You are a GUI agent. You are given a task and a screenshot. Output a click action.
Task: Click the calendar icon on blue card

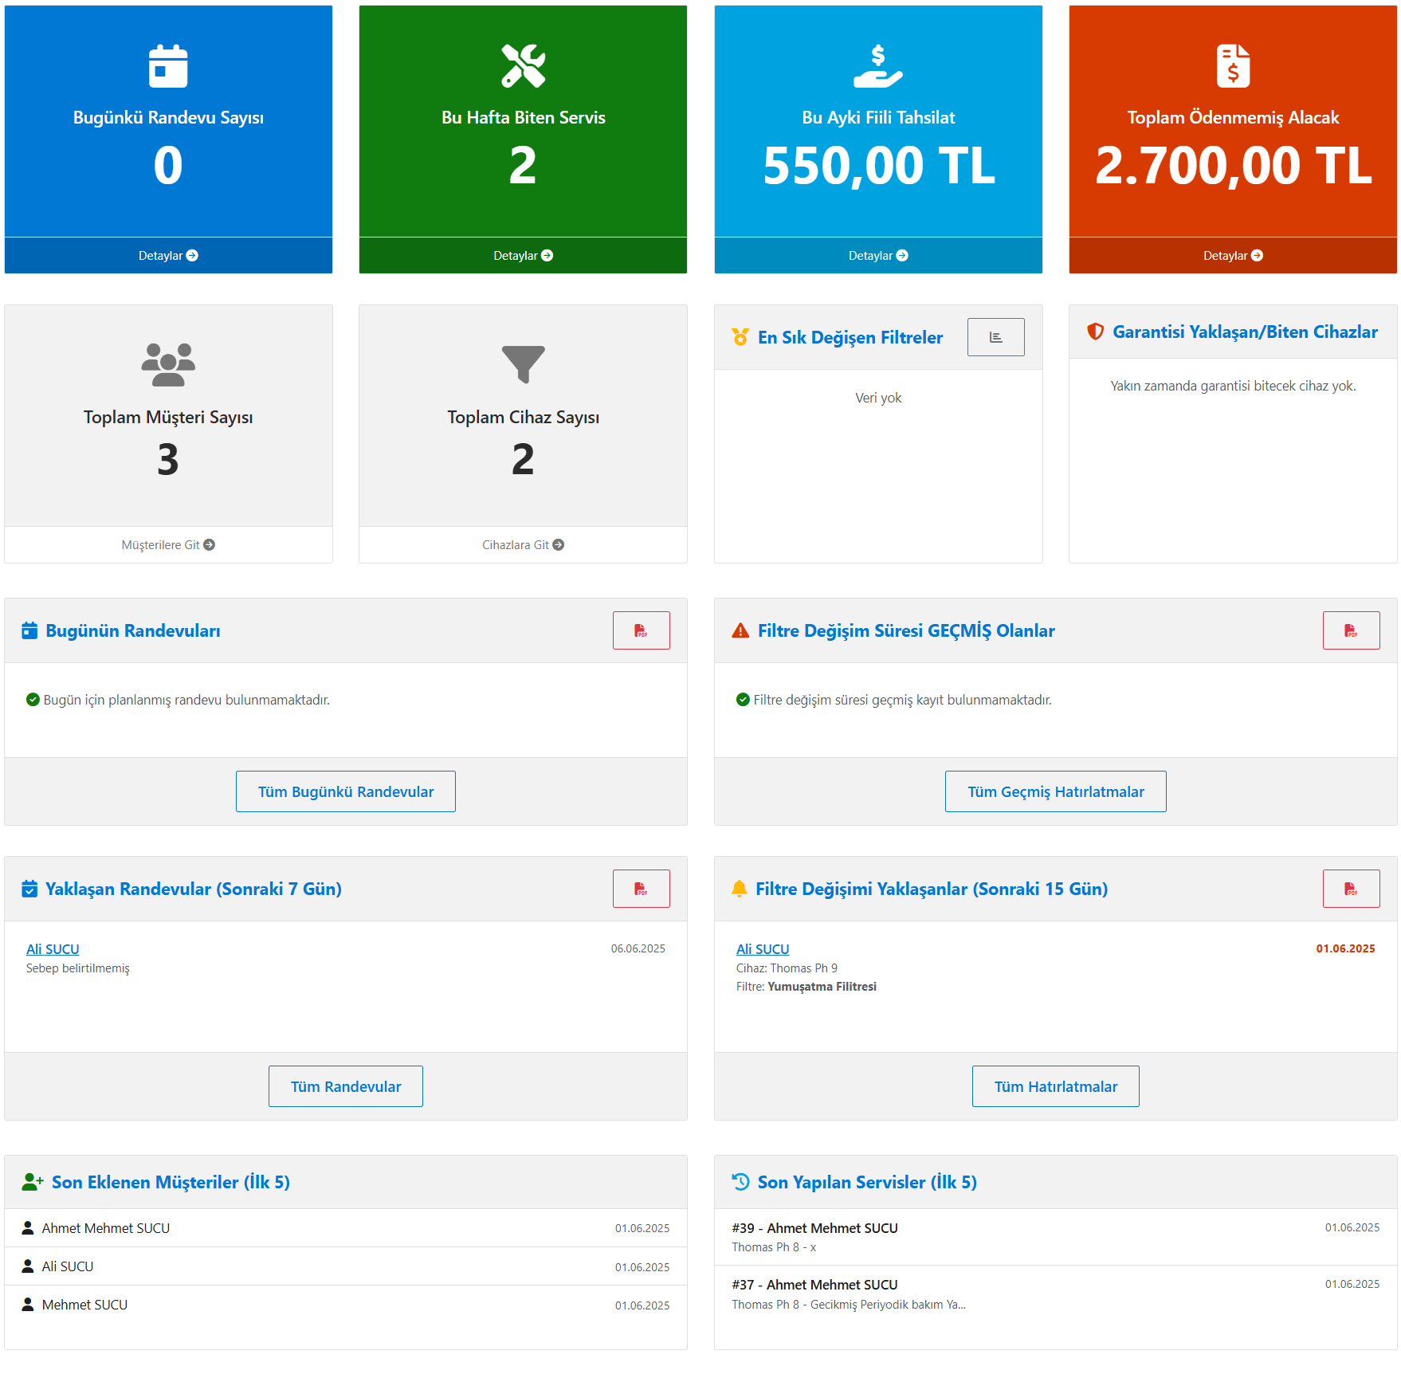tap(168, 65)
